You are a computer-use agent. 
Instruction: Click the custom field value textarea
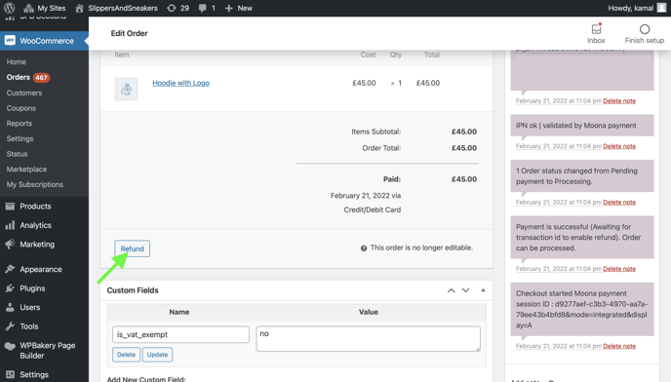(368, 339)
